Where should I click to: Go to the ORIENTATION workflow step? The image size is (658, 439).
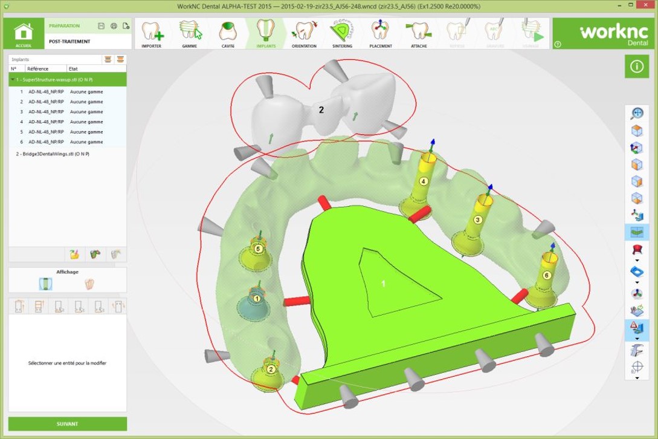pyautogui.click(x=303, y=33)
